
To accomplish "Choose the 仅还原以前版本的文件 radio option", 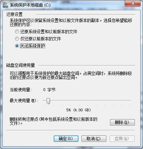I will 17,39.
